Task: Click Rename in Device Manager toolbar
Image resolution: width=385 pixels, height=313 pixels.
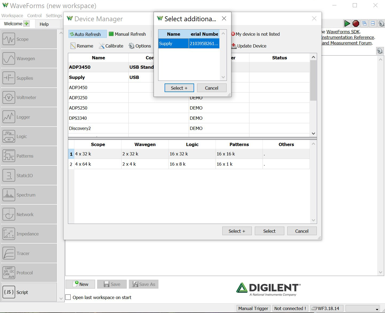Action: (x=82, y=46)
